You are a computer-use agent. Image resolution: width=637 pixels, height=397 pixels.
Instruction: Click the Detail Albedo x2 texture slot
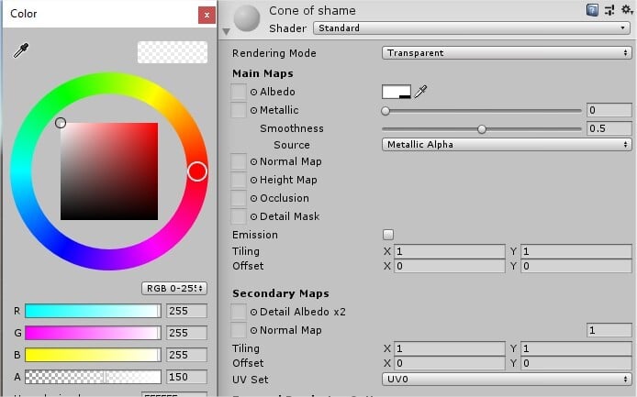239,312
